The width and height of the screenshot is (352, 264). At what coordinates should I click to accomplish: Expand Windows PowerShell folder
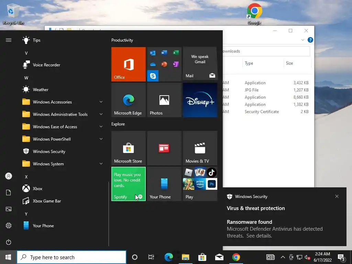(x=63, y=139)
